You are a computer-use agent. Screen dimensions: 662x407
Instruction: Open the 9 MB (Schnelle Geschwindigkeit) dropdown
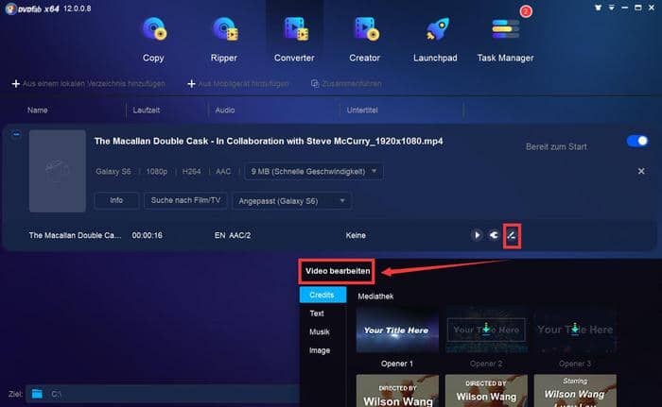point(314,172)
